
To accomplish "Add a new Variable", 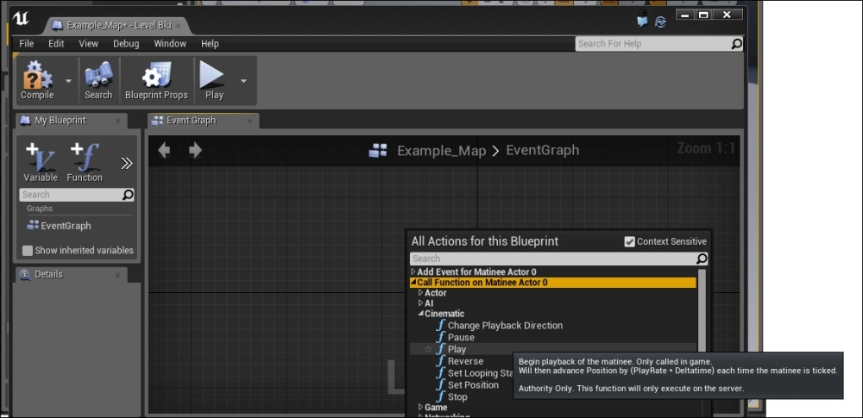I will tap(41, 163).
